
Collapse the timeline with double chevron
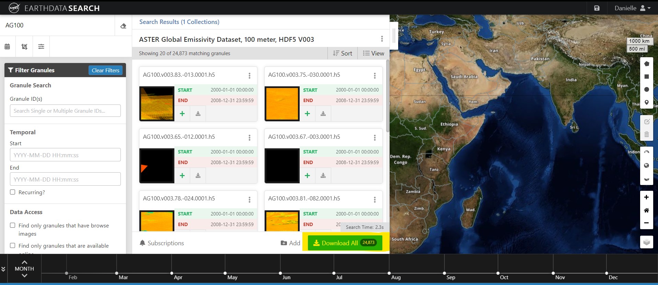[x=3, y=269]
